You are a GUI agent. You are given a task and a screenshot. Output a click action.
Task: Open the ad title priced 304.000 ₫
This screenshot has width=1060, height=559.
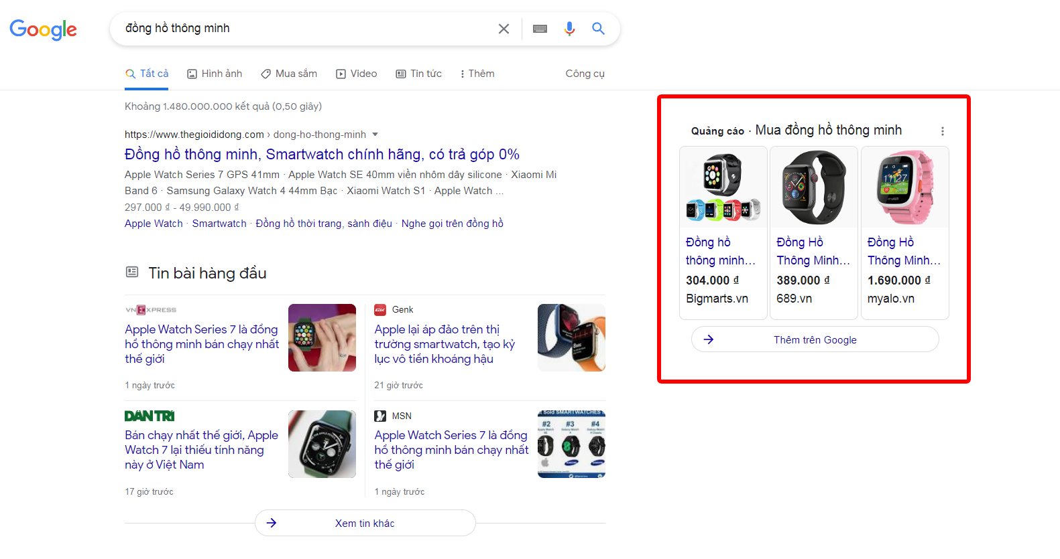[x=721, y=251]
